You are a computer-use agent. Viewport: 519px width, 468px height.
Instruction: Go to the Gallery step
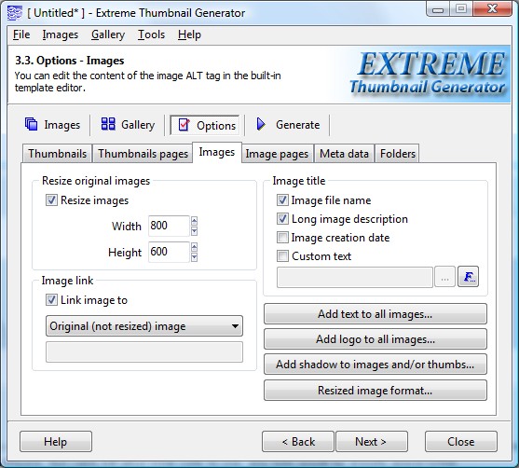[x=128, y=125]
